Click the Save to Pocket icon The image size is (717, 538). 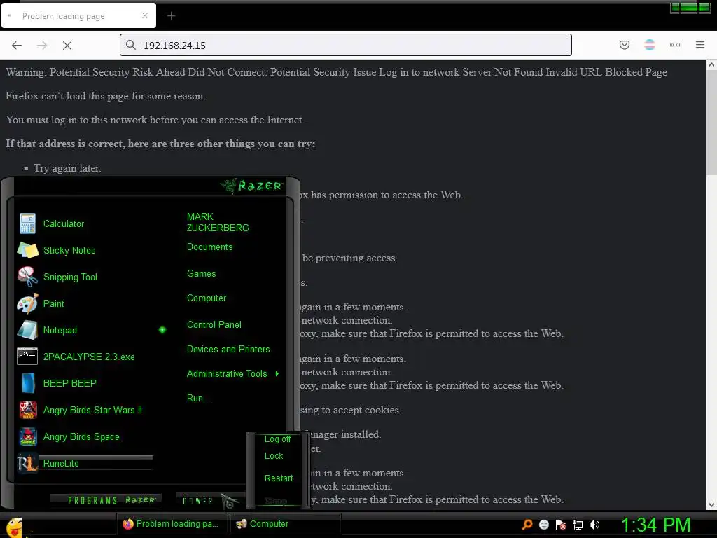pyautogui.click(x=624, y=45)
